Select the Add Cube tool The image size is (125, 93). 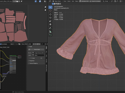pos(50,35)
